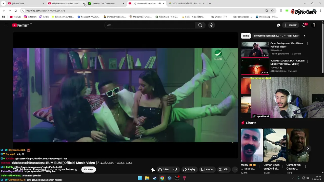Open Donate ByNoGame bookmark
The image size is (324, 182).
pos(114,17)
